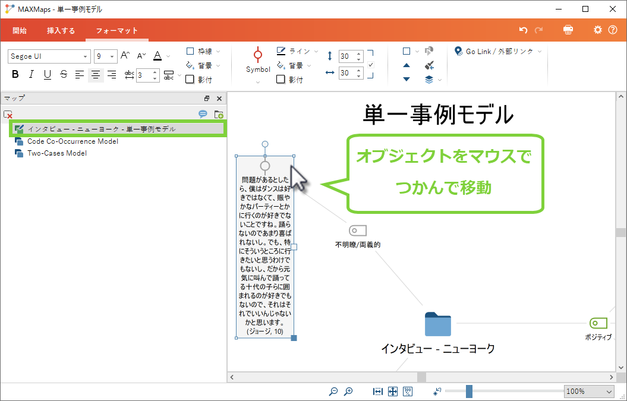Switch to the 挿入する tab
The width and height of the screenshot is (627, 401).
61,30
